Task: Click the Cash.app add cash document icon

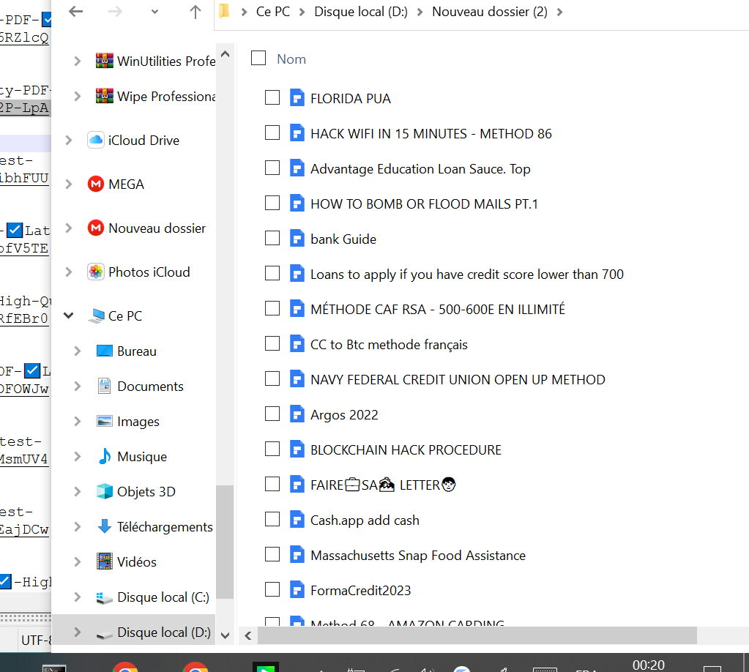Action: (x=297, y=520)
